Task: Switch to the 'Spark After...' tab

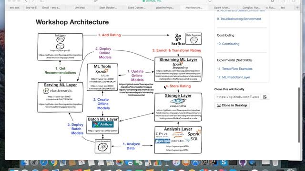Action: click(x=222, y=8)
